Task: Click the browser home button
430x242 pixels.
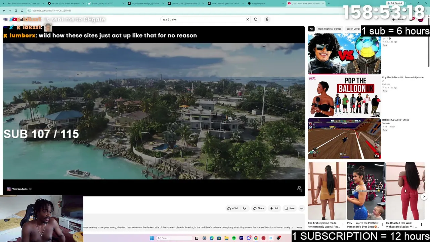Action: [22, 10]
